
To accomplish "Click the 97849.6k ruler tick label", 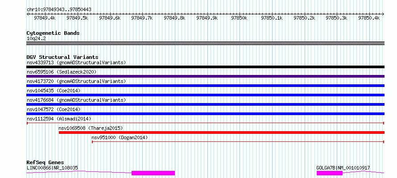I will point(110,18).
